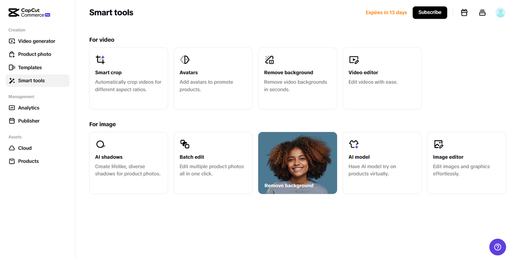This screenshot has width=520, height=259.
Task: Click the gift box icon in header
Action: click(x=464, y=13)
